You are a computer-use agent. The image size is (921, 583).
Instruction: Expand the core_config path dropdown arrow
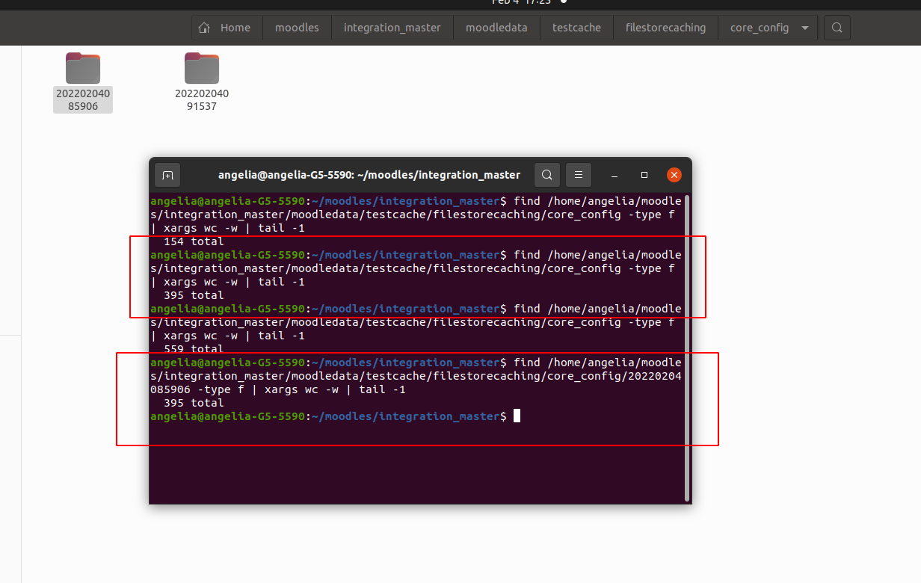click(x=804, y=28)
